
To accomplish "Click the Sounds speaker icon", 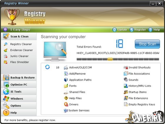I will [126, 80].
